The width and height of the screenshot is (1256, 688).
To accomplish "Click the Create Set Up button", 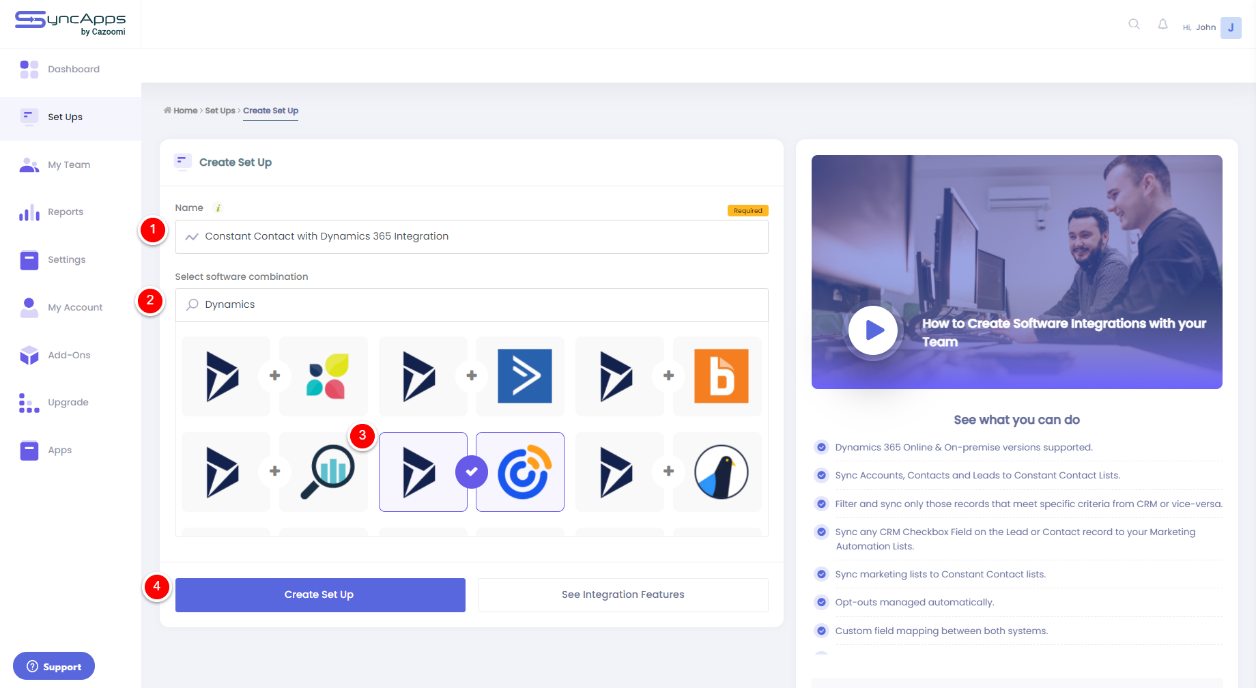I will [320, 595].
